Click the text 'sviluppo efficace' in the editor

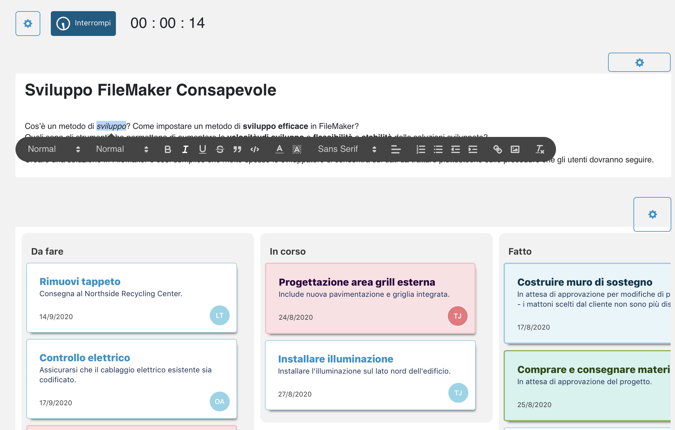[275, 126]
